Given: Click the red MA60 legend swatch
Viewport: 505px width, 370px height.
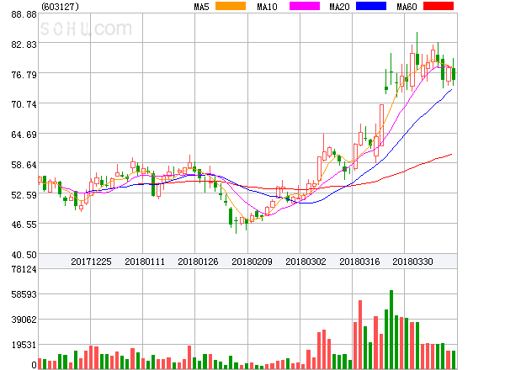Looking at the screenshot, I should 439,6.
